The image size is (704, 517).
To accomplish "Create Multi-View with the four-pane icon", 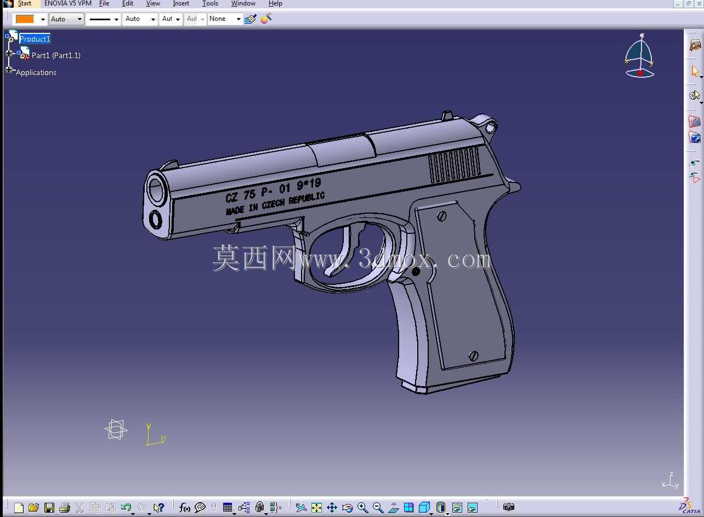I will 408,508.
